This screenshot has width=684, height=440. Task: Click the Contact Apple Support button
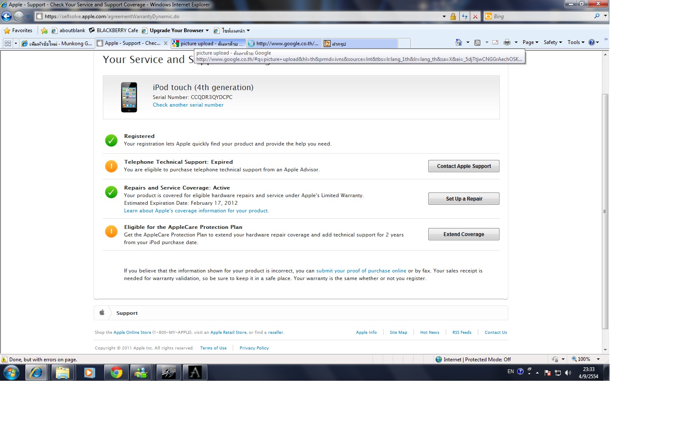click(464, 166)
